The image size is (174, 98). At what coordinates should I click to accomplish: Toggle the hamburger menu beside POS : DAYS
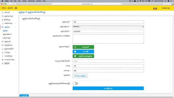point(16,8)
